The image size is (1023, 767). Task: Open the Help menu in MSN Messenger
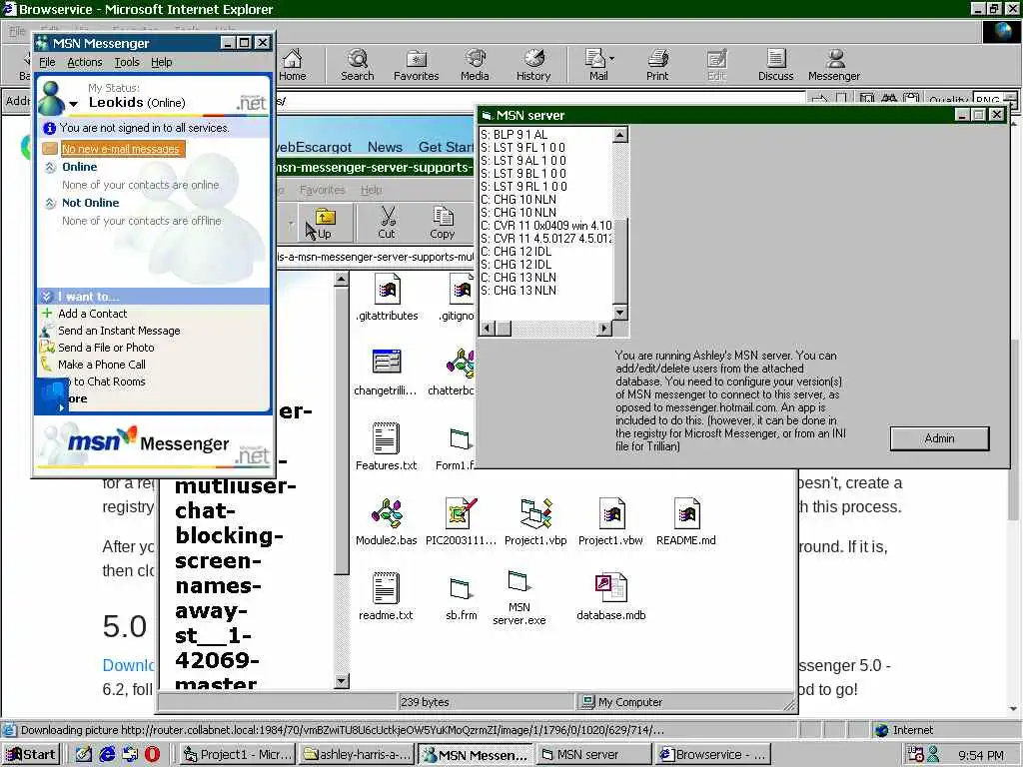click(x=161, y=62)
